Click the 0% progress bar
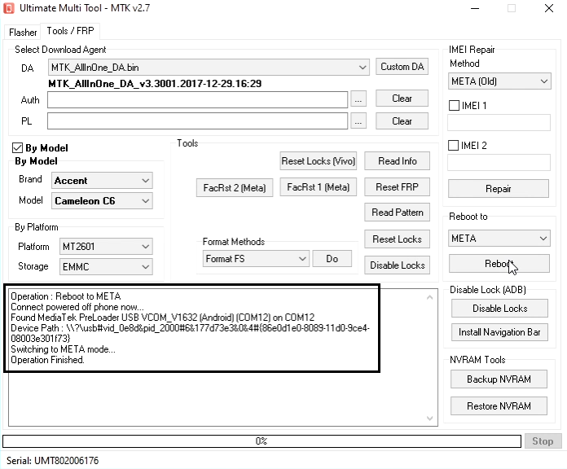Viewport: 567px width, 469px height. click(x=262, y=441)
